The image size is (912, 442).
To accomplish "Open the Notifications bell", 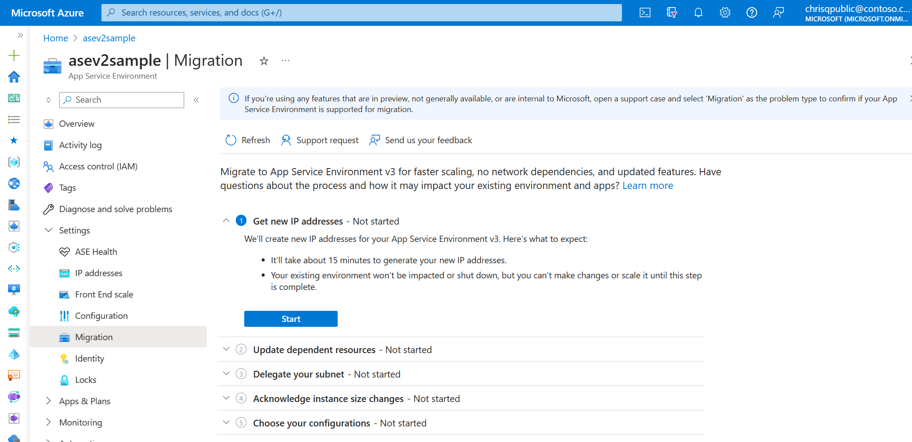I will click(x=698, y=12).
